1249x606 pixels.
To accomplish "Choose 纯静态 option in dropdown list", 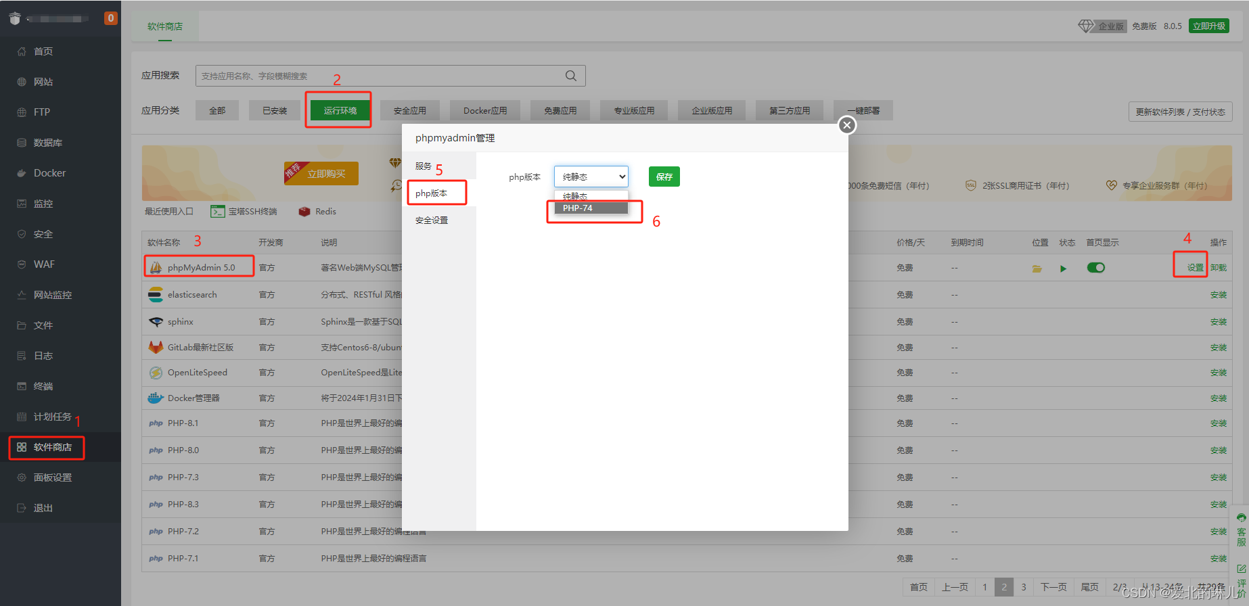I will [x=591, y=196].
